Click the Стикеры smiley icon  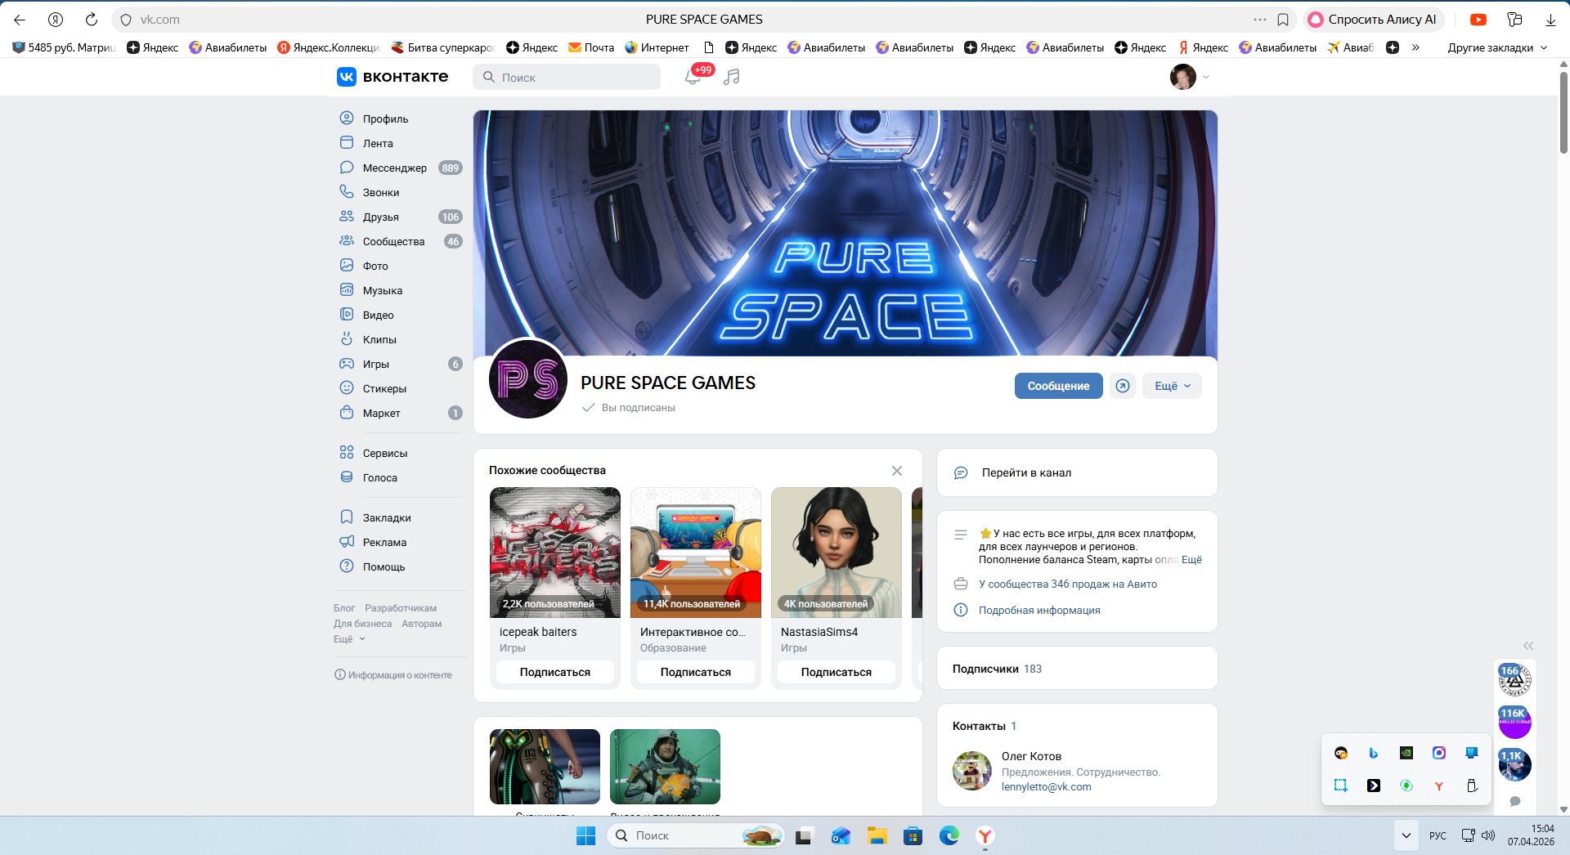point(347,388)
